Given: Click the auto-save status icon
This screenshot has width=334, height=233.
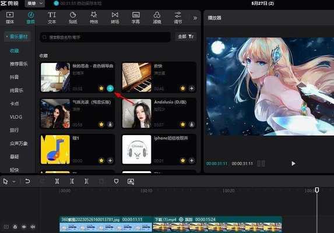Looking at the screenshot, I should (x=56, y=3).
